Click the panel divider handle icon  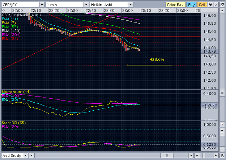pyautogui.click(x=222, y=93)
